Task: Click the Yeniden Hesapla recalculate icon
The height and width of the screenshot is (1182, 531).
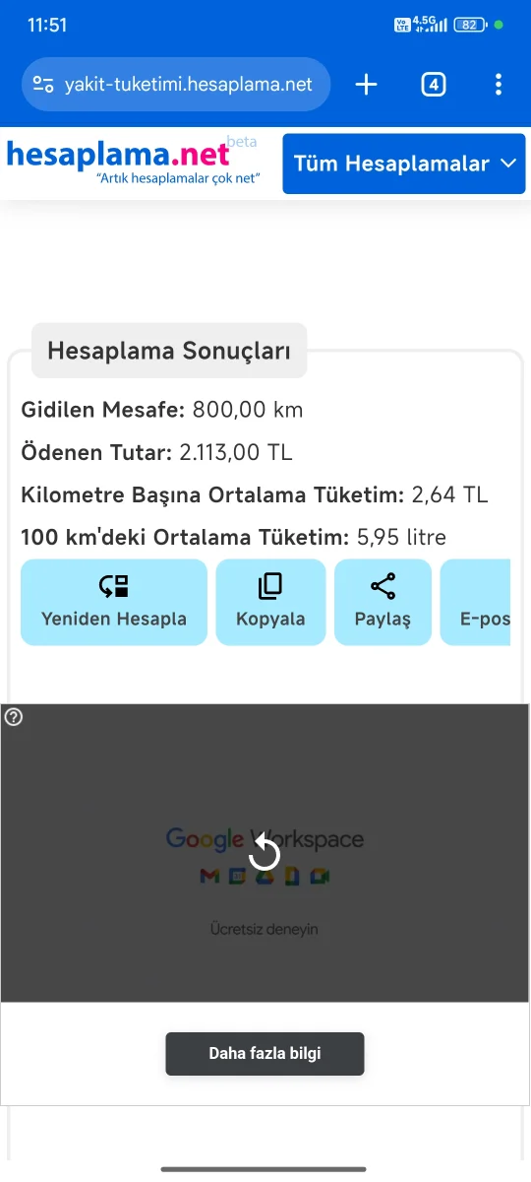Action: tap(114, 587)
